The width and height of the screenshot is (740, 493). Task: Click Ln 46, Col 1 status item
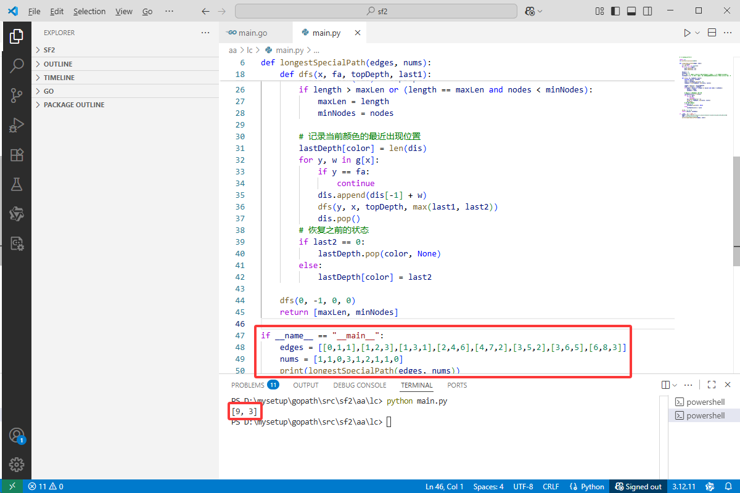tap(444, 486)
